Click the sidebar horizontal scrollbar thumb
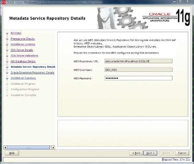The width and height of the screenshot is (194, 164). (x=28, y=148)
